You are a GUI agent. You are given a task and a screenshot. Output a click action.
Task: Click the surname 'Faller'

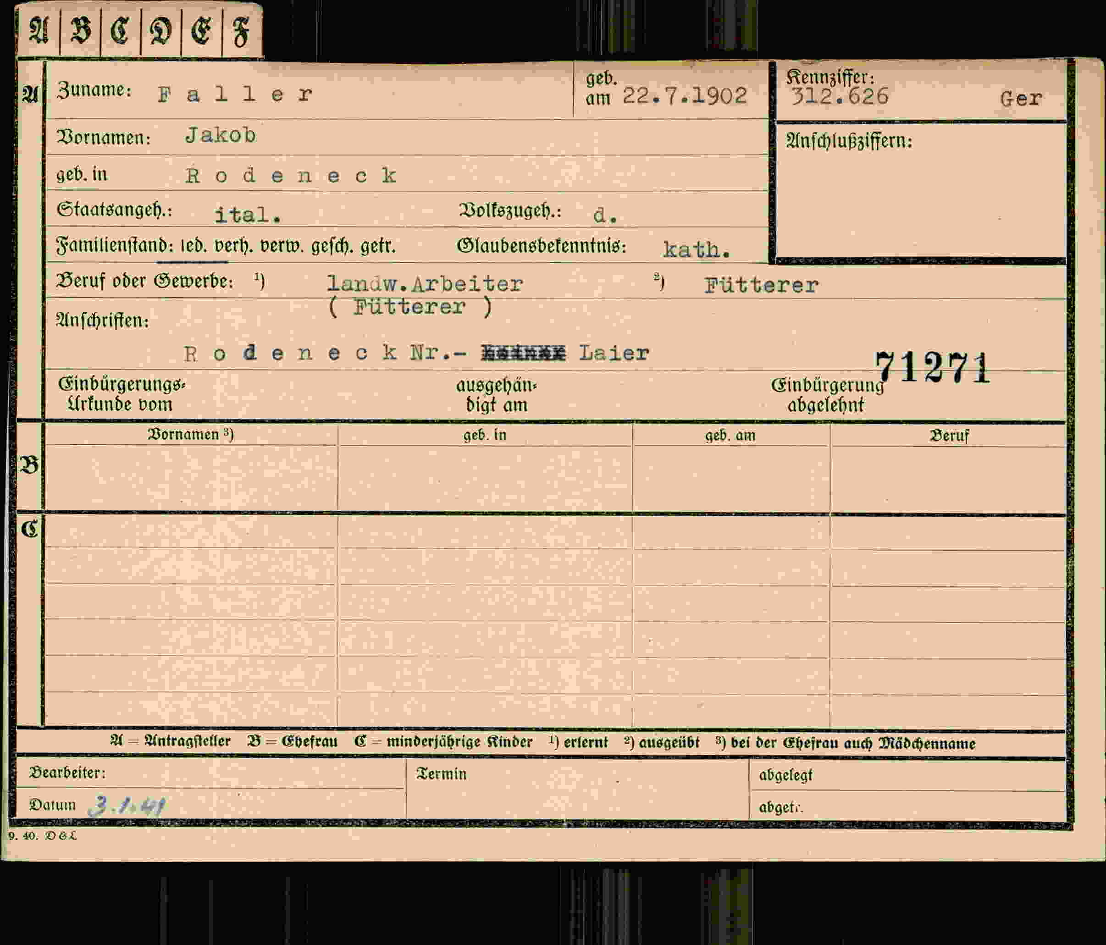point(235,94)
